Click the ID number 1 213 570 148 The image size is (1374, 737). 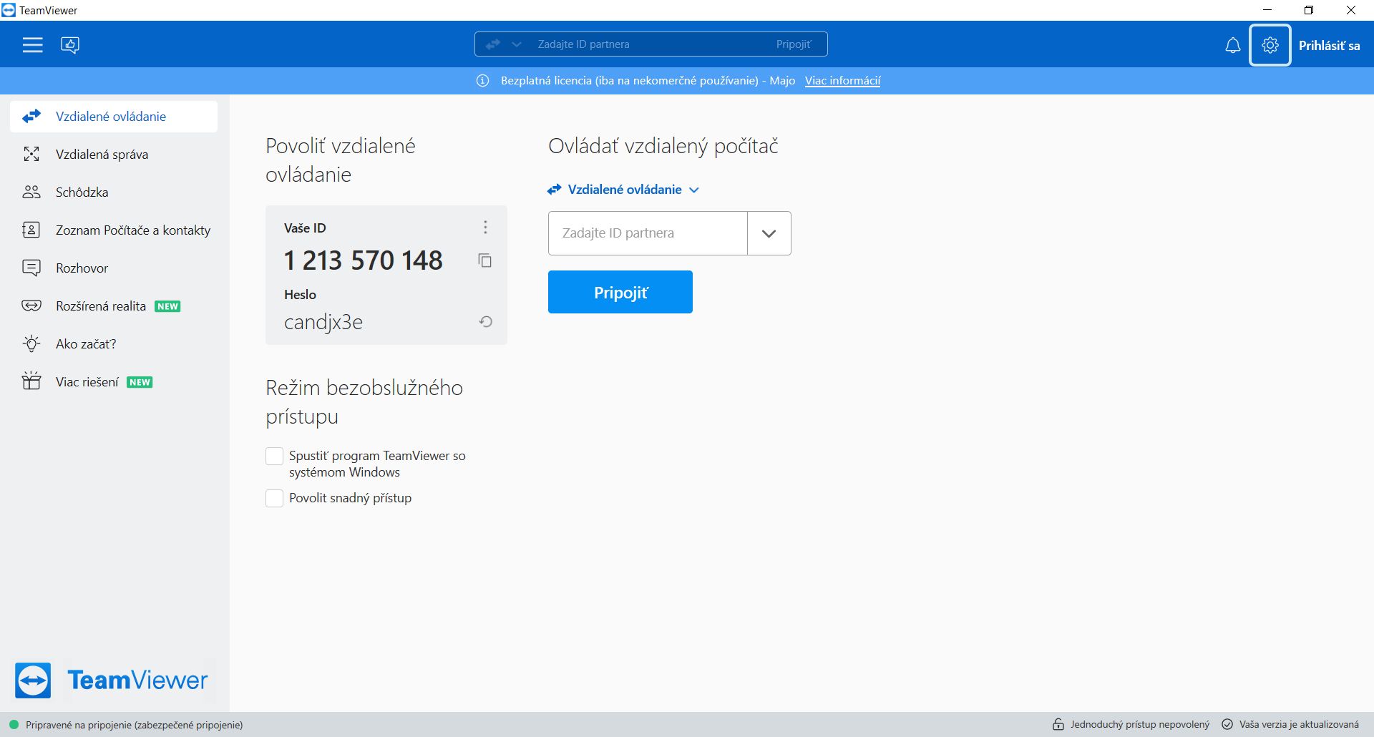(x=364, y=260)
